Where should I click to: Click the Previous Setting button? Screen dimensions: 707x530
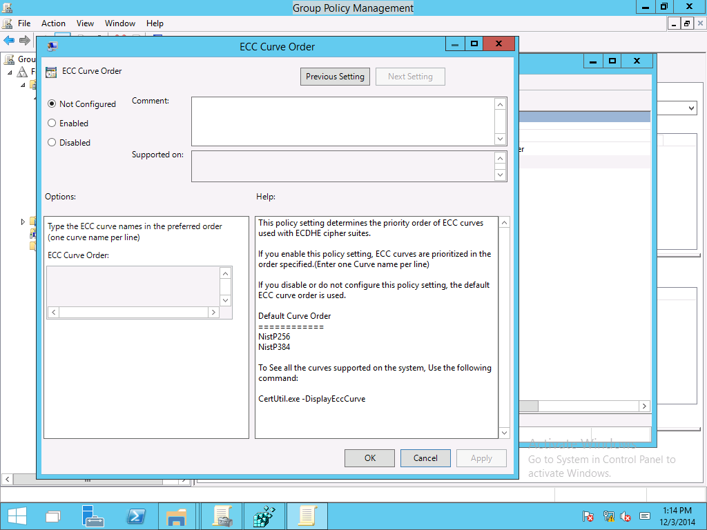click(x=335, y=77)
